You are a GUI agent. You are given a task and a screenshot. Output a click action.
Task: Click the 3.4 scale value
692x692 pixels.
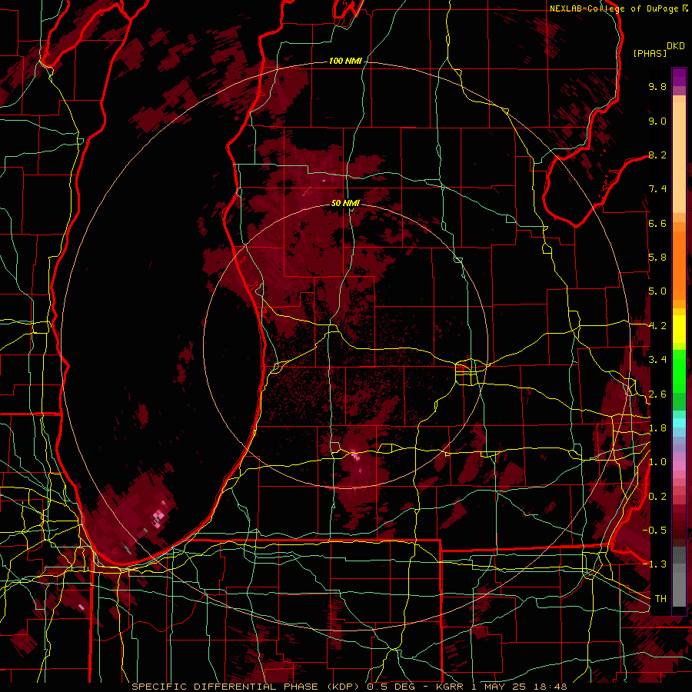[657, 360]
